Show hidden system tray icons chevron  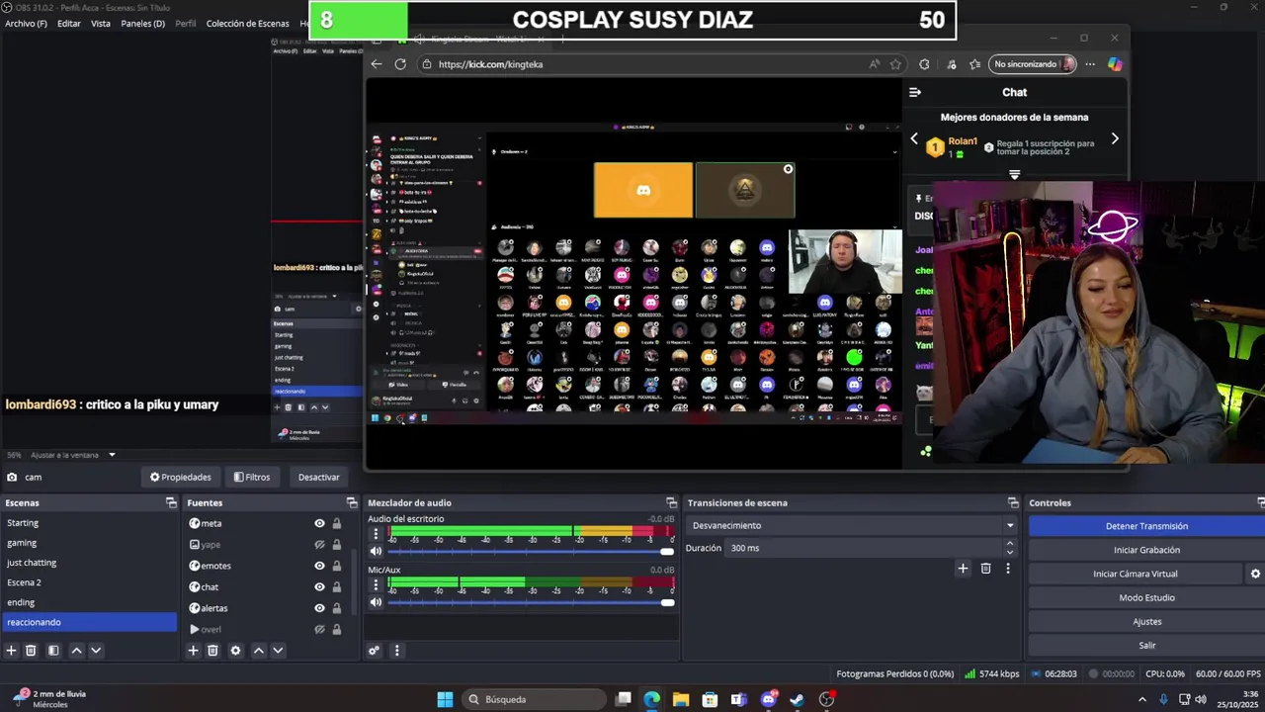click(1143, 699)
